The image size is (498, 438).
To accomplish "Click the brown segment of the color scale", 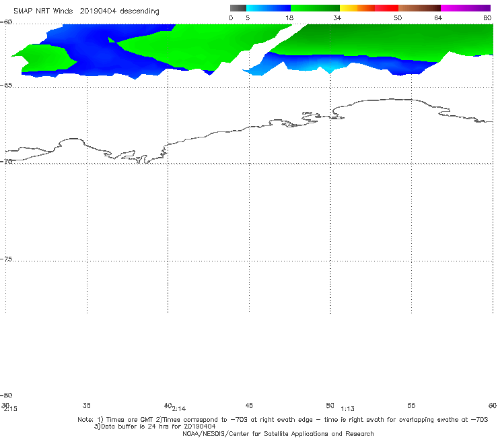I will [419, 8].
